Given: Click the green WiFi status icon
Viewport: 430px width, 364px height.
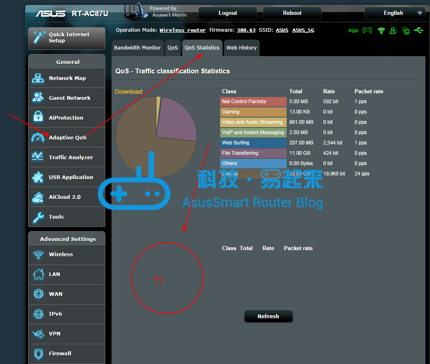Looking at the screenshot, I should [381, 31].
